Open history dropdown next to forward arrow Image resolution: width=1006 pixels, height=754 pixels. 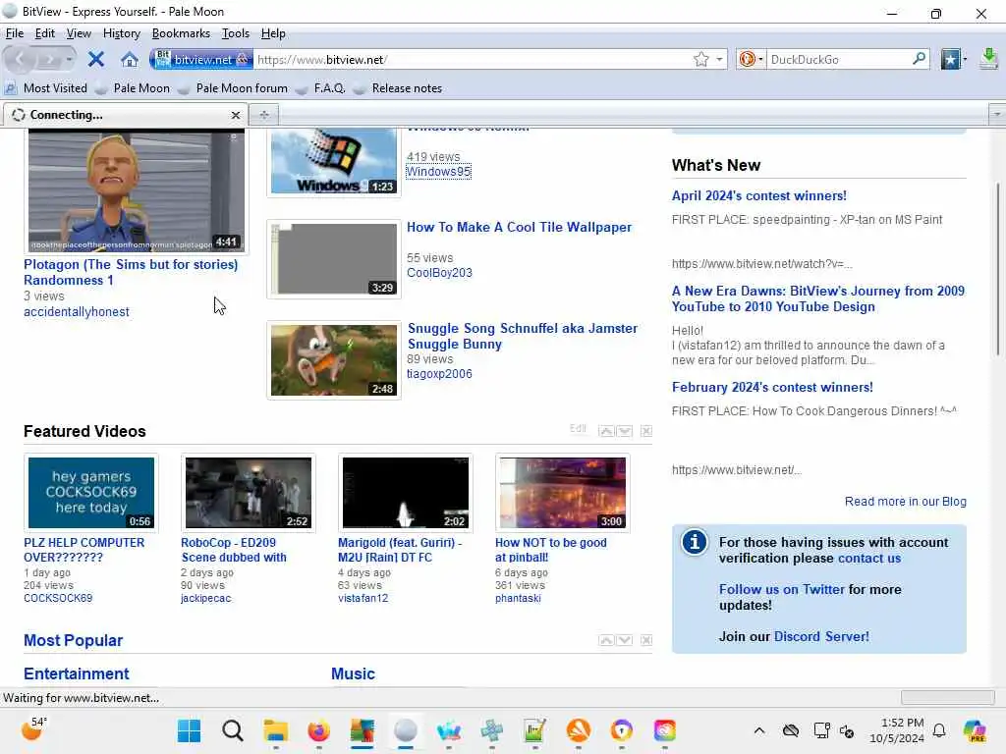pyautogui.click(x=69, y=60)
